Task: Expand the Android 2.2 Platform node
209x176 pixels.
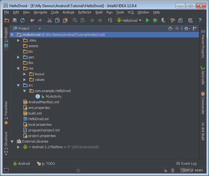Action: 18,147
